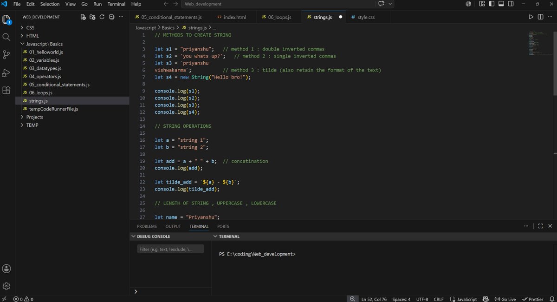Show errors and warnings problems count
This screenshot has width=557, height=302.
[23, 299]
